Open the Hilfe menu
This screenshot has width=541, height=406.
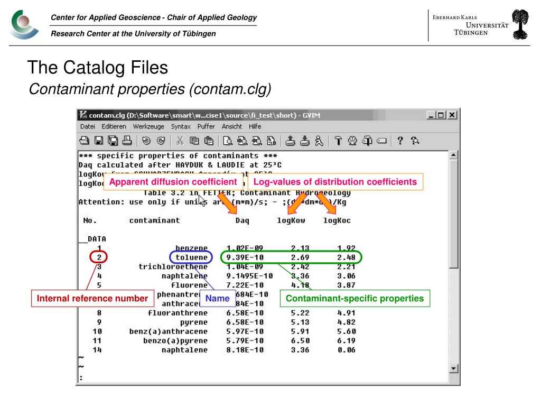point(255,126)
